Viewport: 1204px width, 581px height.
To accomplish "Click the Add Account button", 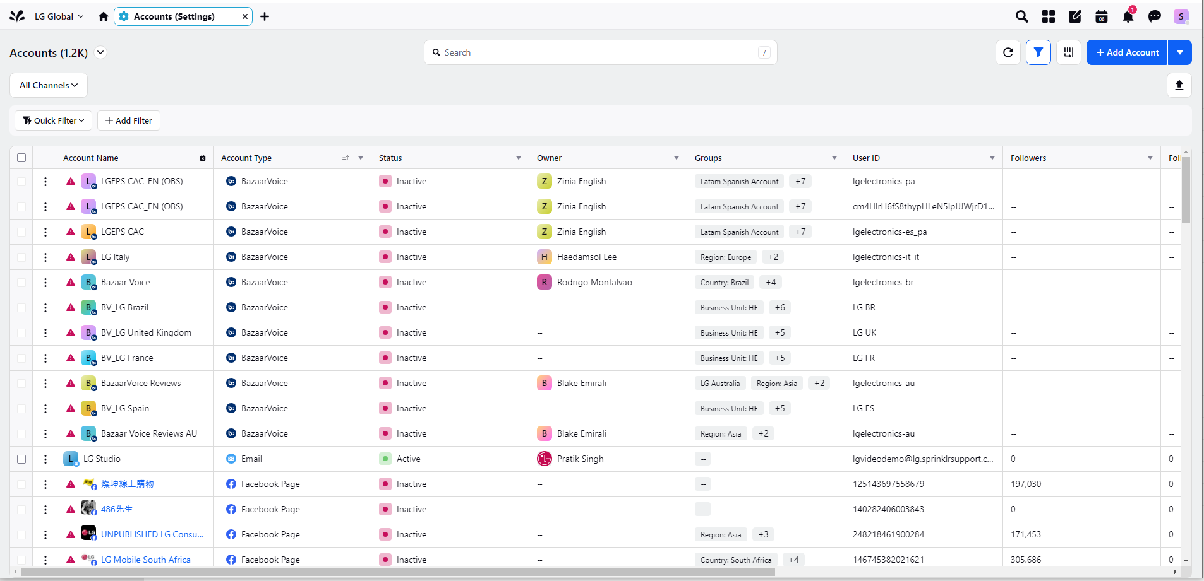I will [x=1127, y=52].
